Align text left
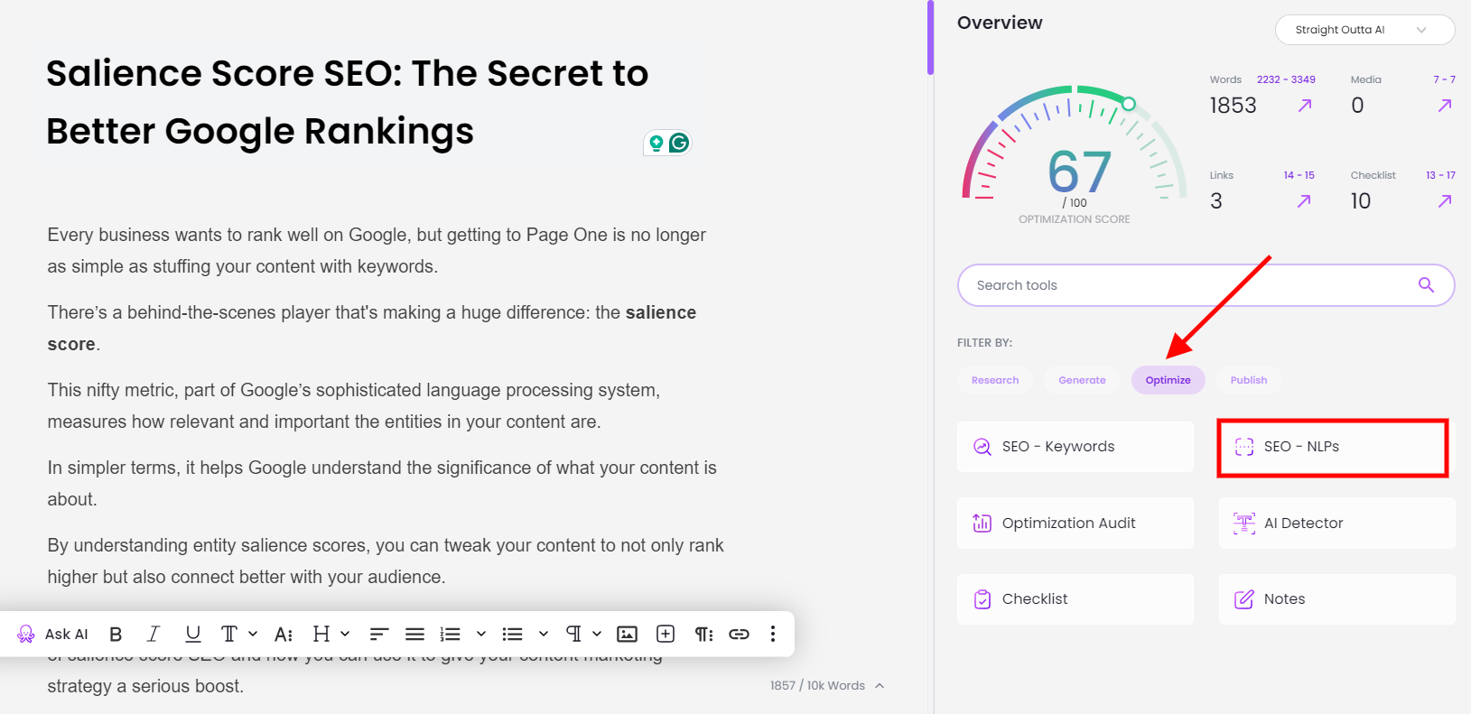This screenshot has width=1471, height=714. tap(379, 634)
